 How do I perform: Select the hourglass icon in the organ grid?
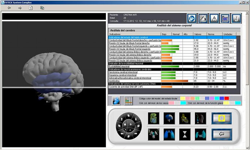(x=184, y=134)
